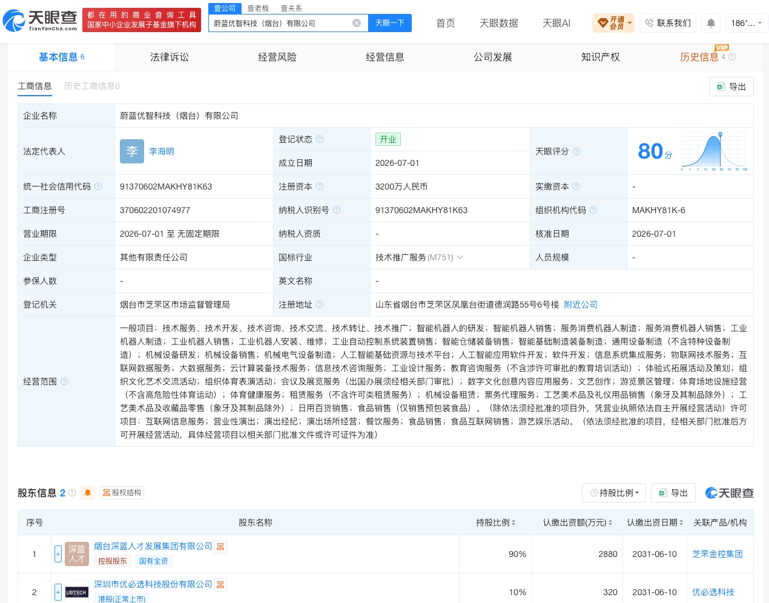The height and width of the screenshot is (603, 769).
Task: Expand the 技术推广服务 industry chevron
Action: click(460, 257)
